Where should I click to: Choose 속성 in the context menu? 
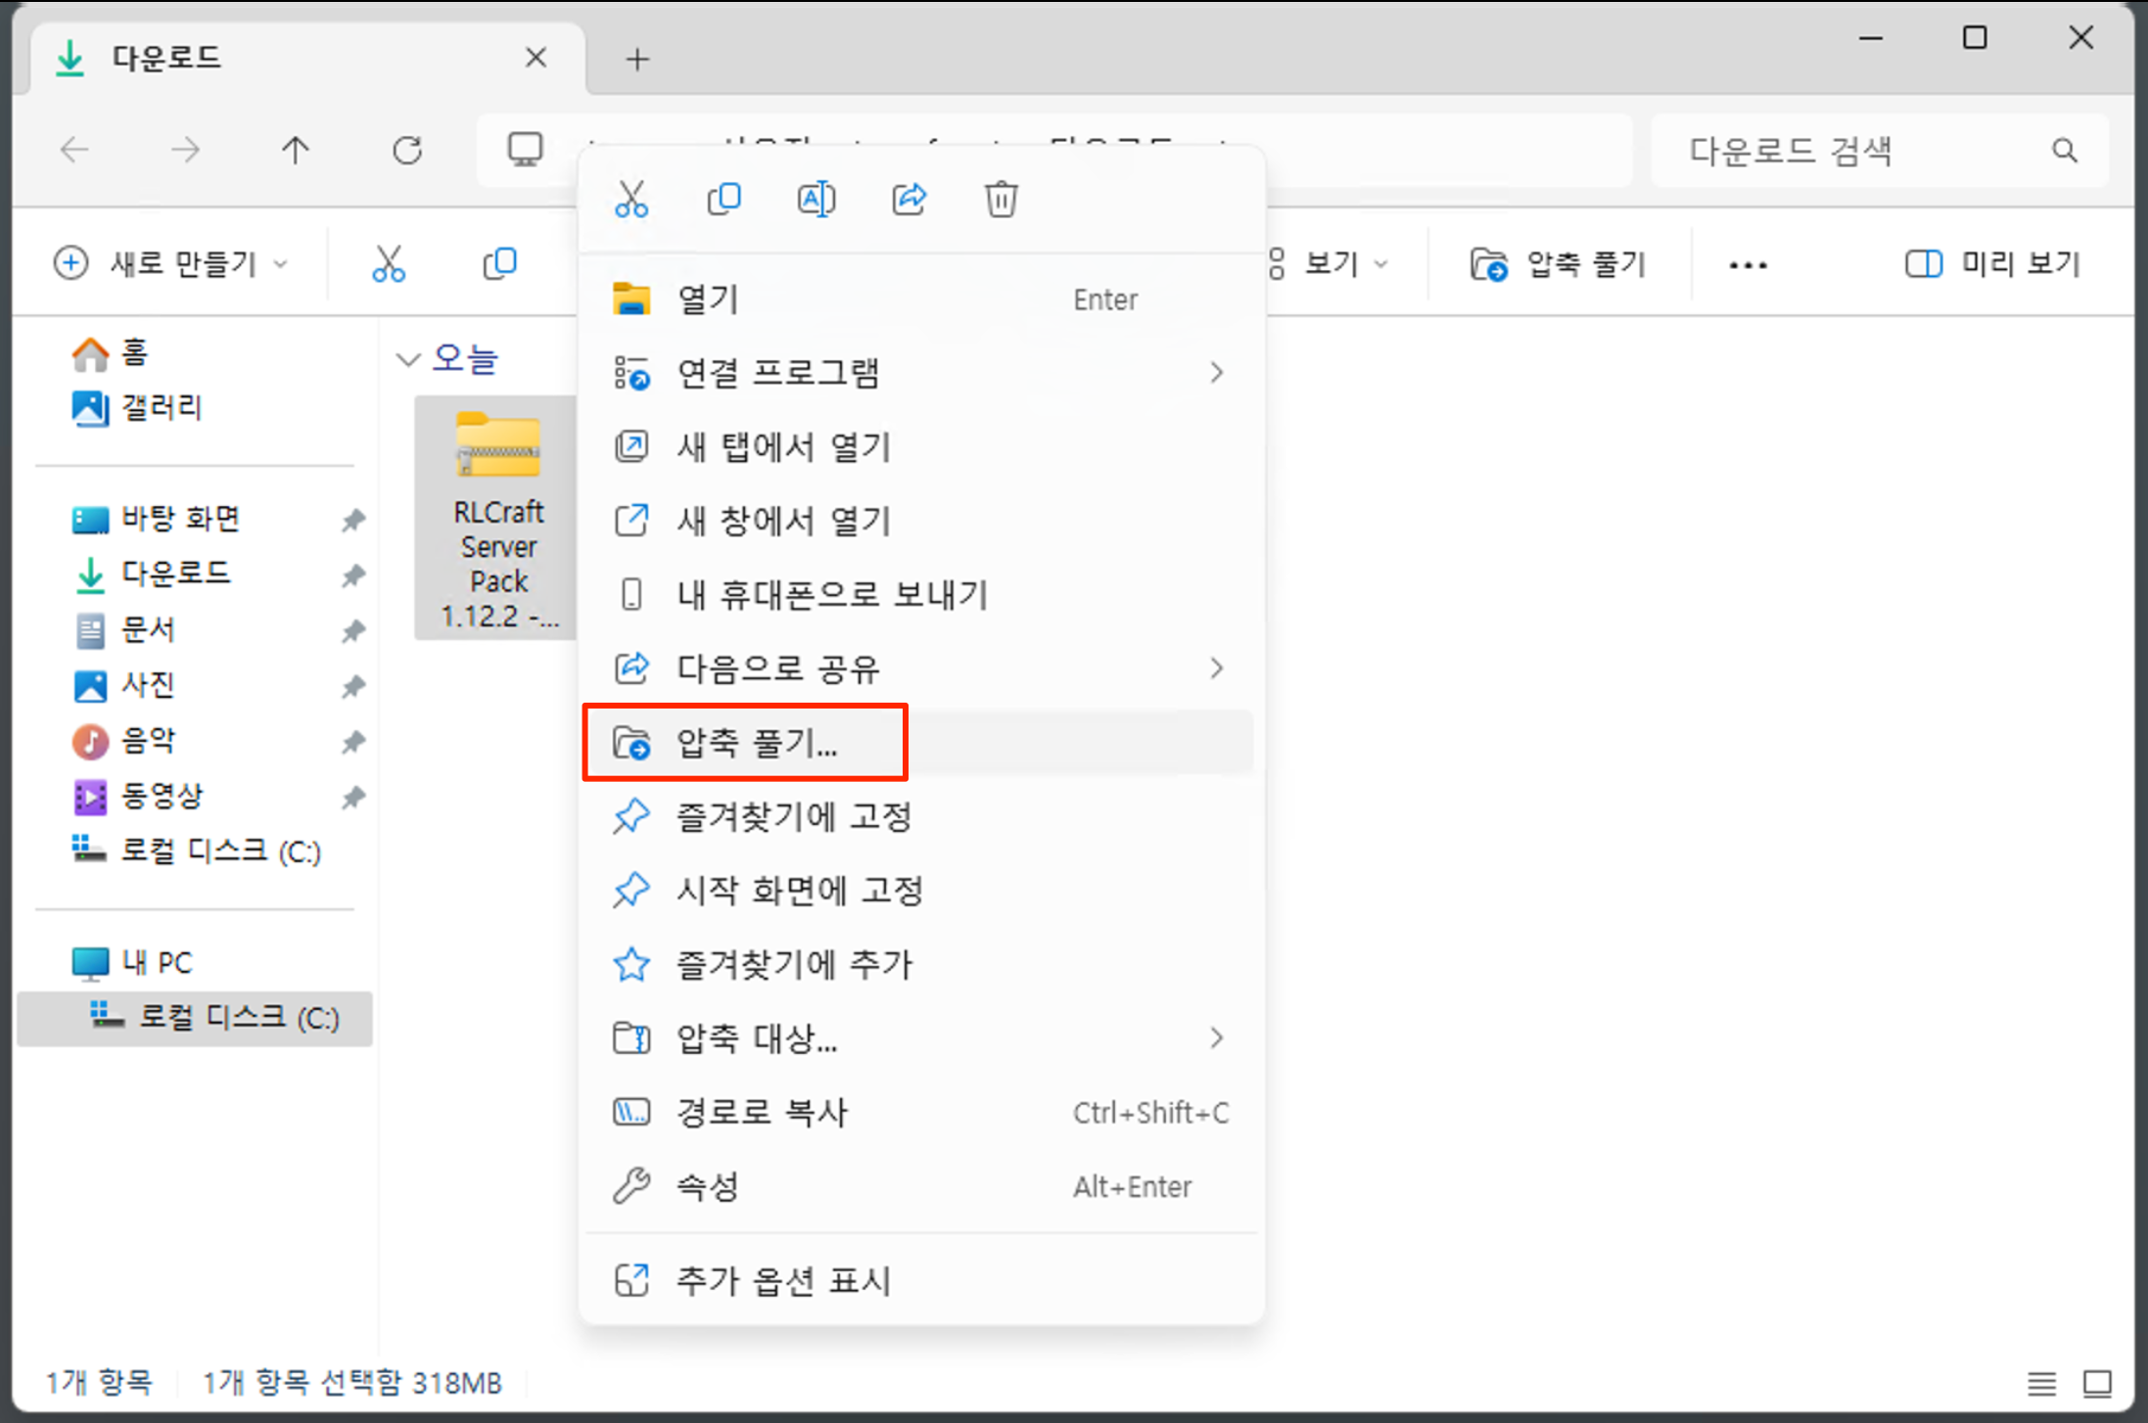[x=707, y=1187]
